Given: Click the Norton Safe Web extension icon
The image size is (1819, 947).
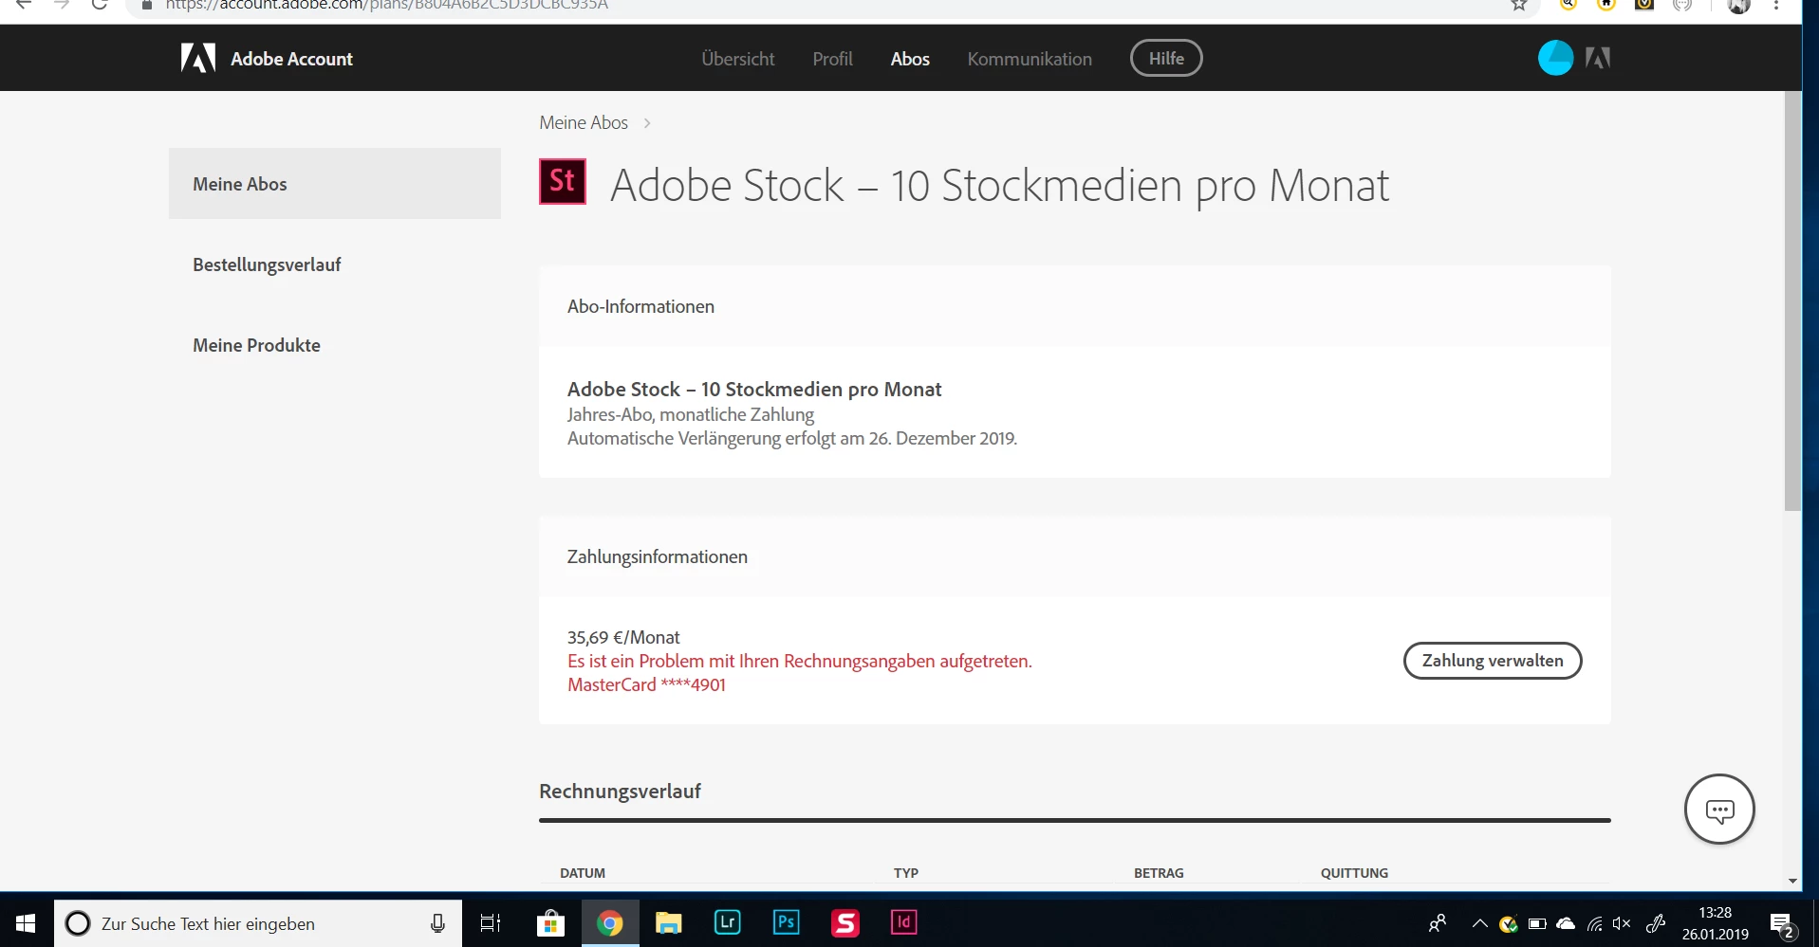Looking at the screenshot, I should (1644, 5).
